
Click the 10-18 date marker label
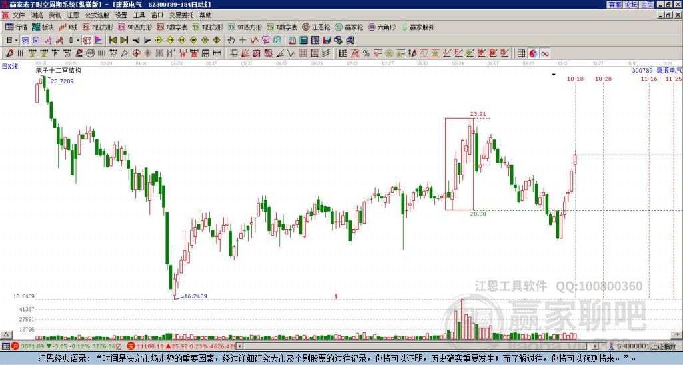point(575,79)
